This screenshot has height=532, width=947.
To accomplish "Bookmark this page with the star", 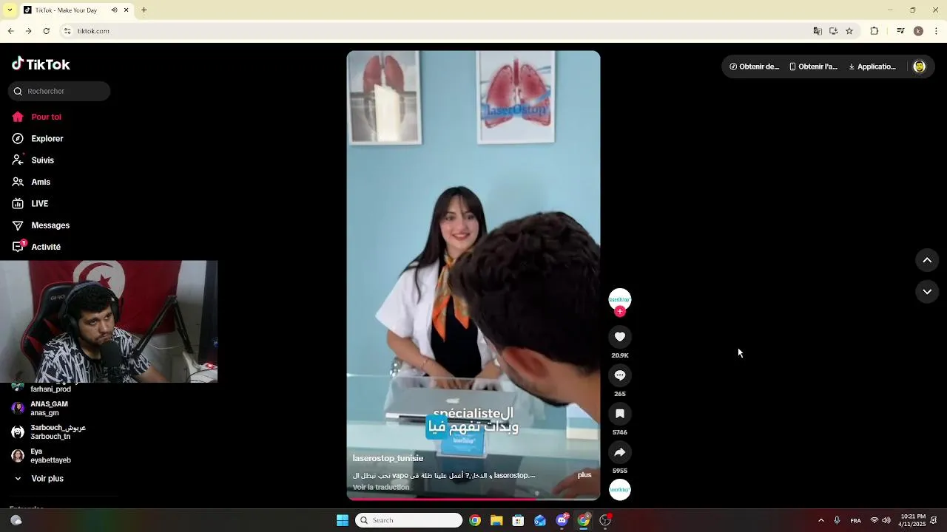I will pos(849,31).
